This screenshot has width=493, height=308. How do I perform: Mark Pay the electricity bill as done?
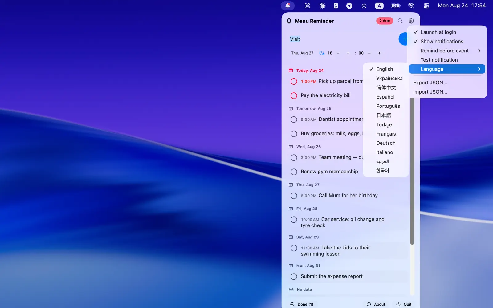click(294, 95)
